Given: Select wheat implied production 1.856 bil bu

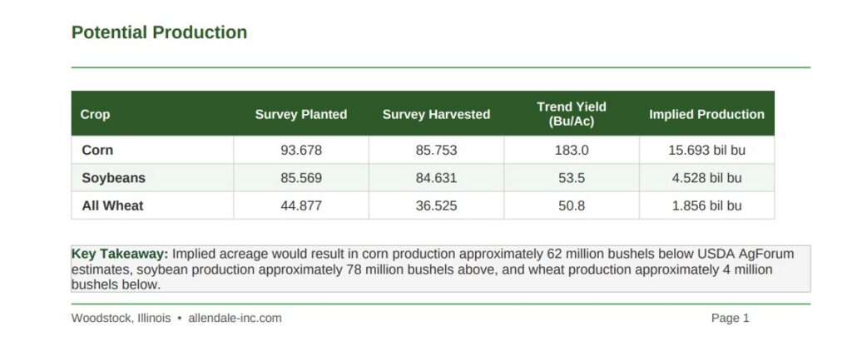Looking at the screenshot, I should coord(706,205).
